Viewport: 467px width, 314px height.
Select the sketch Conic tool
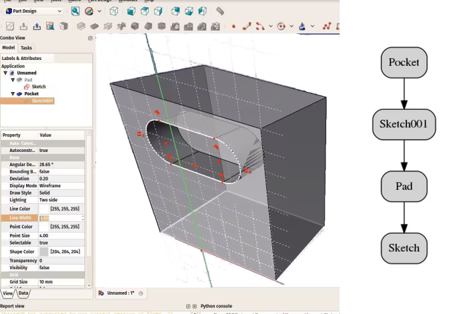click(x=302, y=26)
